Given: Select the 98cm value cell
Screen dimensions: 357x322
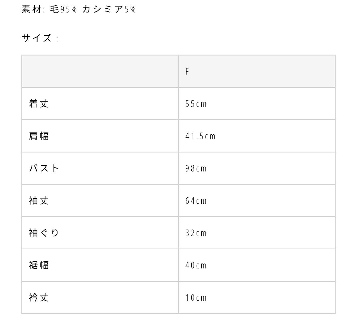Looking at the screenshot, I should 196,169.
